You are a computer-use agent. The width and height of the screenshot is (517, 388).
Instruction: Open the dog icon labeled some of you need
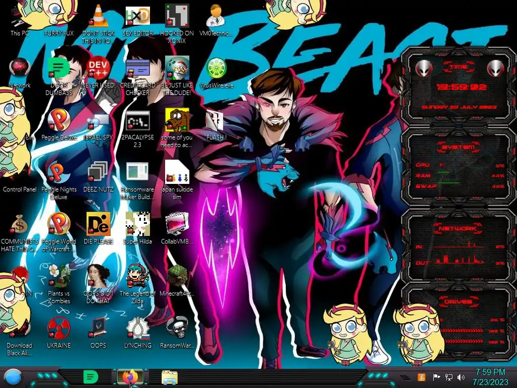(177, 120)
